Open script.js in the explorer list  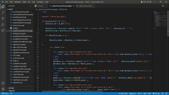point(15,28)
